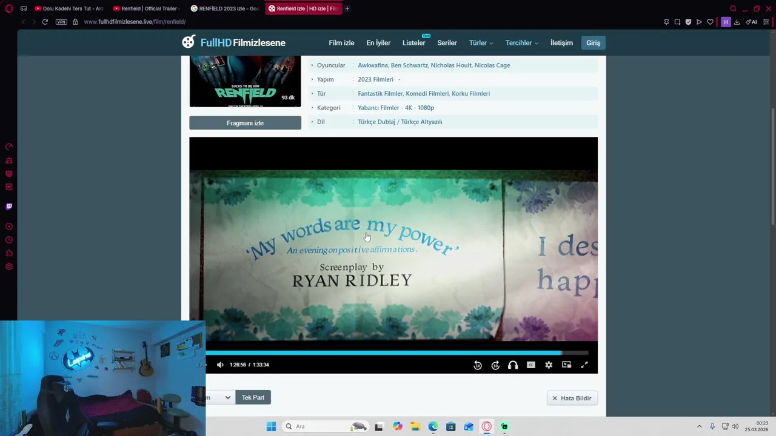
Task: Open the source dropdown beside Tek Part
Action: click(x=219, y=397)
